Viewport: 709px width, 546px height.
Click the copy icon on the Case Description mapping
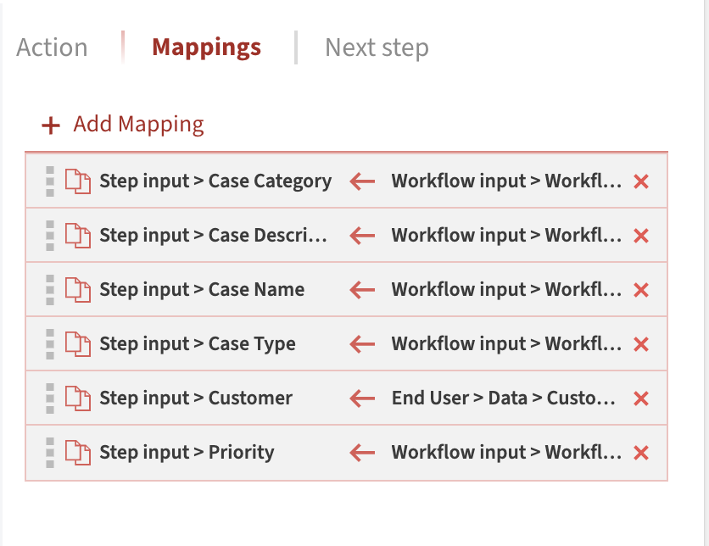79,235
